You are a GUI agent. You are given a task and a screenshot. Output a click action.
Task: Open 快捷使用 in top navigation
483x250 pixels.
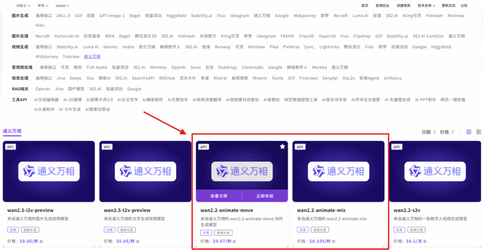[403, 6]
